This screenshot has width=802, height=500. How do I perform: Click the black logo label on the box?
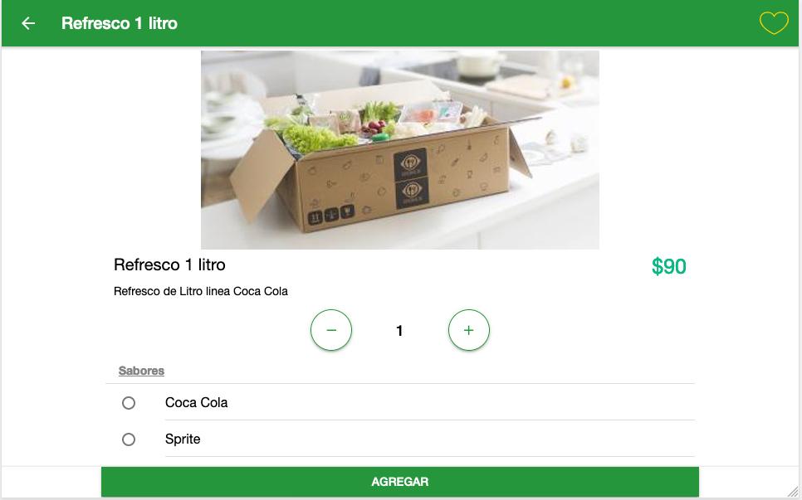click(x=411, y=178)
